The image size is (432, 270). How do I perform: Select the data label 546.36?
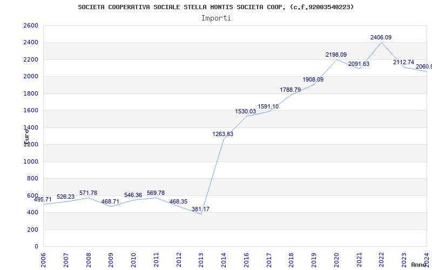[x=133, y=195]
